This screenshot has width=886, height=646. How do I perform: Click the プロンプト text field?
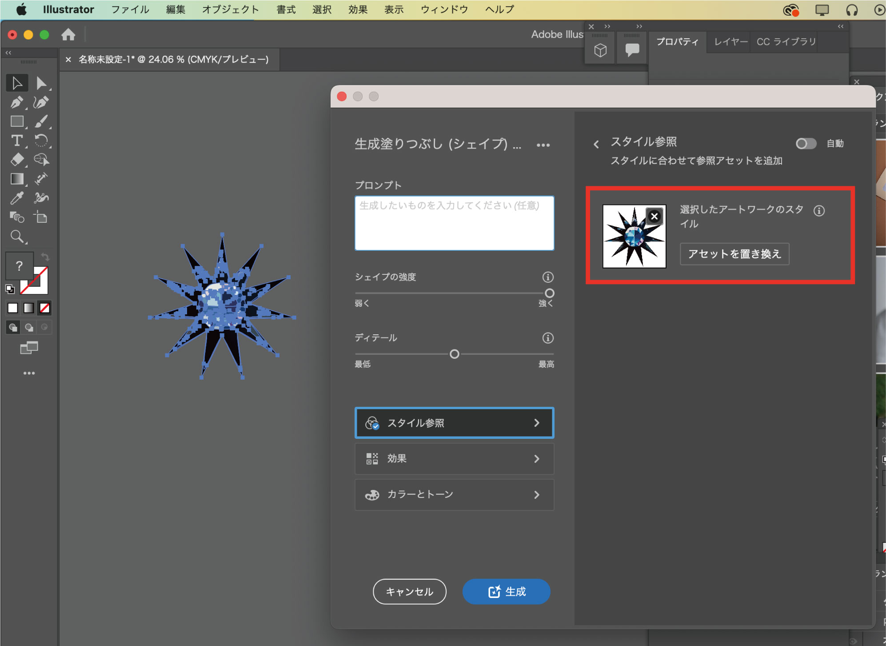[454, 223]
